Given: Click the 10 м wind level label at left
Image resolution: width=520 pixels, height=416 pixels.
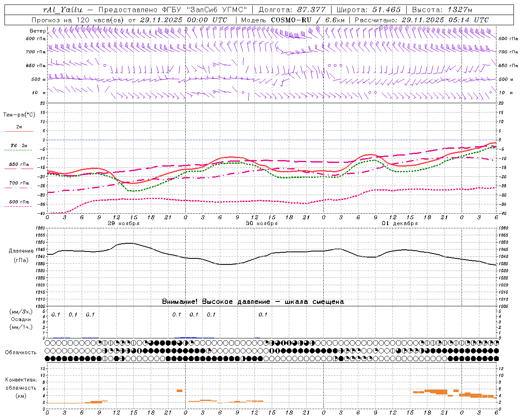Looking at the screenshot, I should coord(39,93).
